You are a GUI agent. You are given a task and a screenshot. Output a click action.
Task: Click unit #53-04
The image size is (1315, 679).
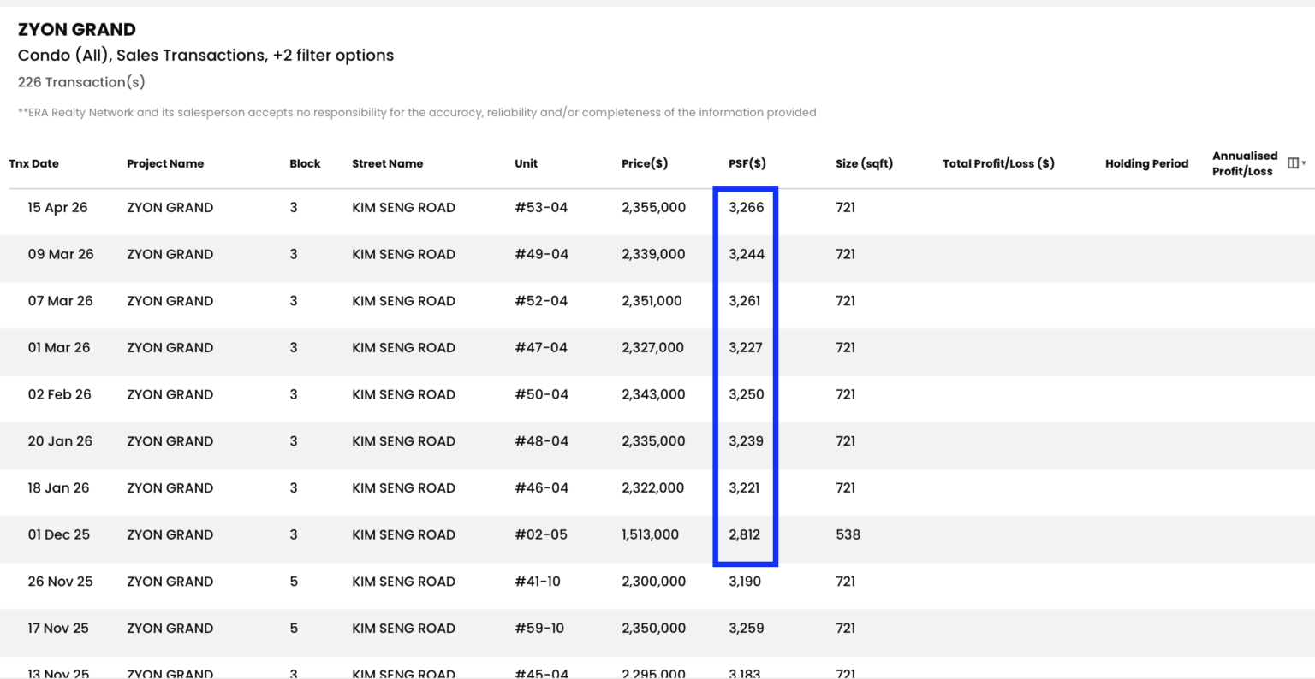[x=541, y=207]
